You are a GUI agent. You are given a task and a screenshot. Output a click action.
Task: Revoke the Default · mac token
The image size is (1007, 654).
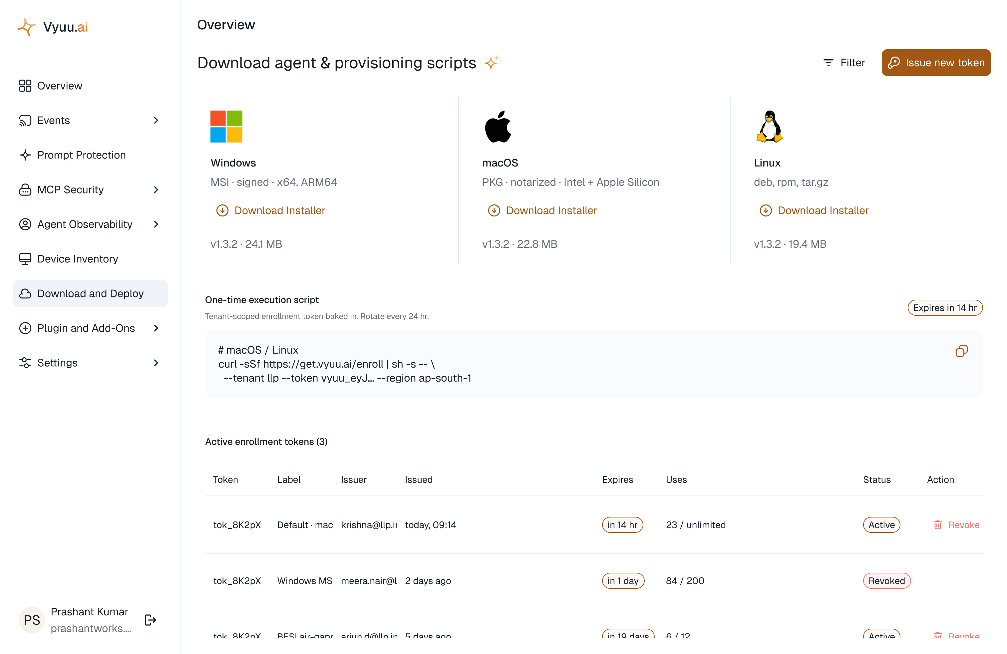pyautogui.click(x=956, y=525)
